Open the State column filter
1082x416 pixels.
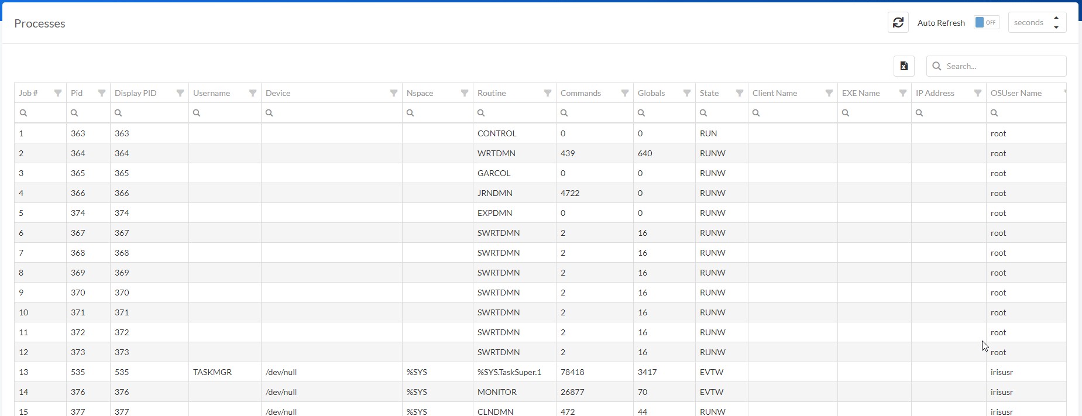(x=740, y=93)
